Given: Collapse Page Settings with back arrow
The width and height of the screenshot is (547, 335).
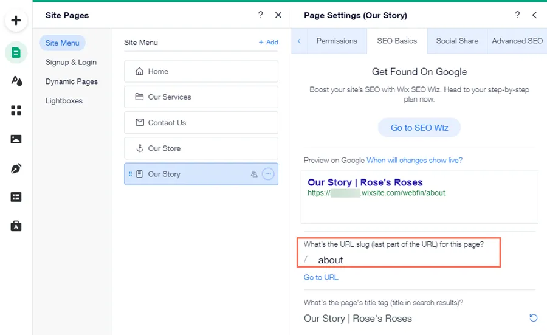Looking at the screenshot, I should [534, 15].
